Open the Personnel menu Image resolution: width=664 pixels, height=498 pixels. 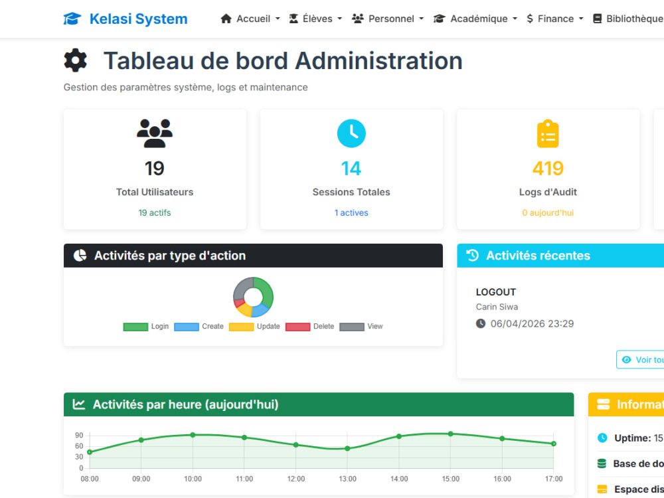pyautogui.click(x=388, y=19)
